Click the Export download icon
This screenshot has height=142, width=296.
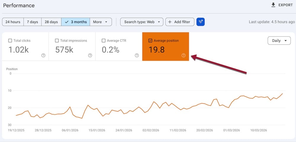click(x=273, y=5)
